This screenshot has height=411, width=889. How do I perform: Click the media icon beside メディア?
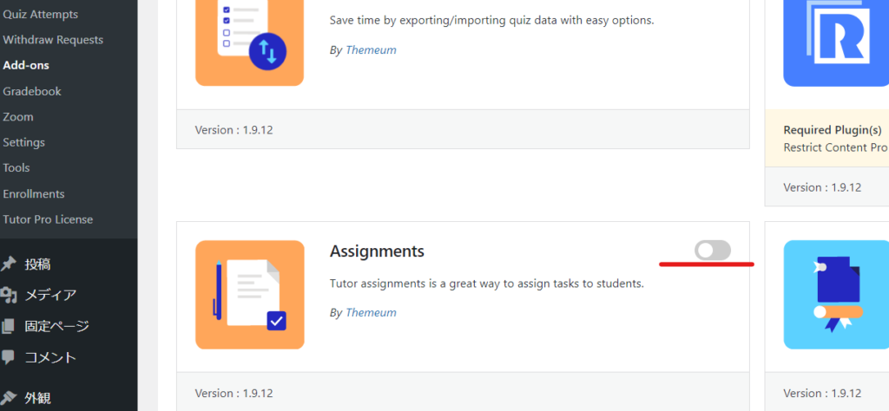(9, 296)
